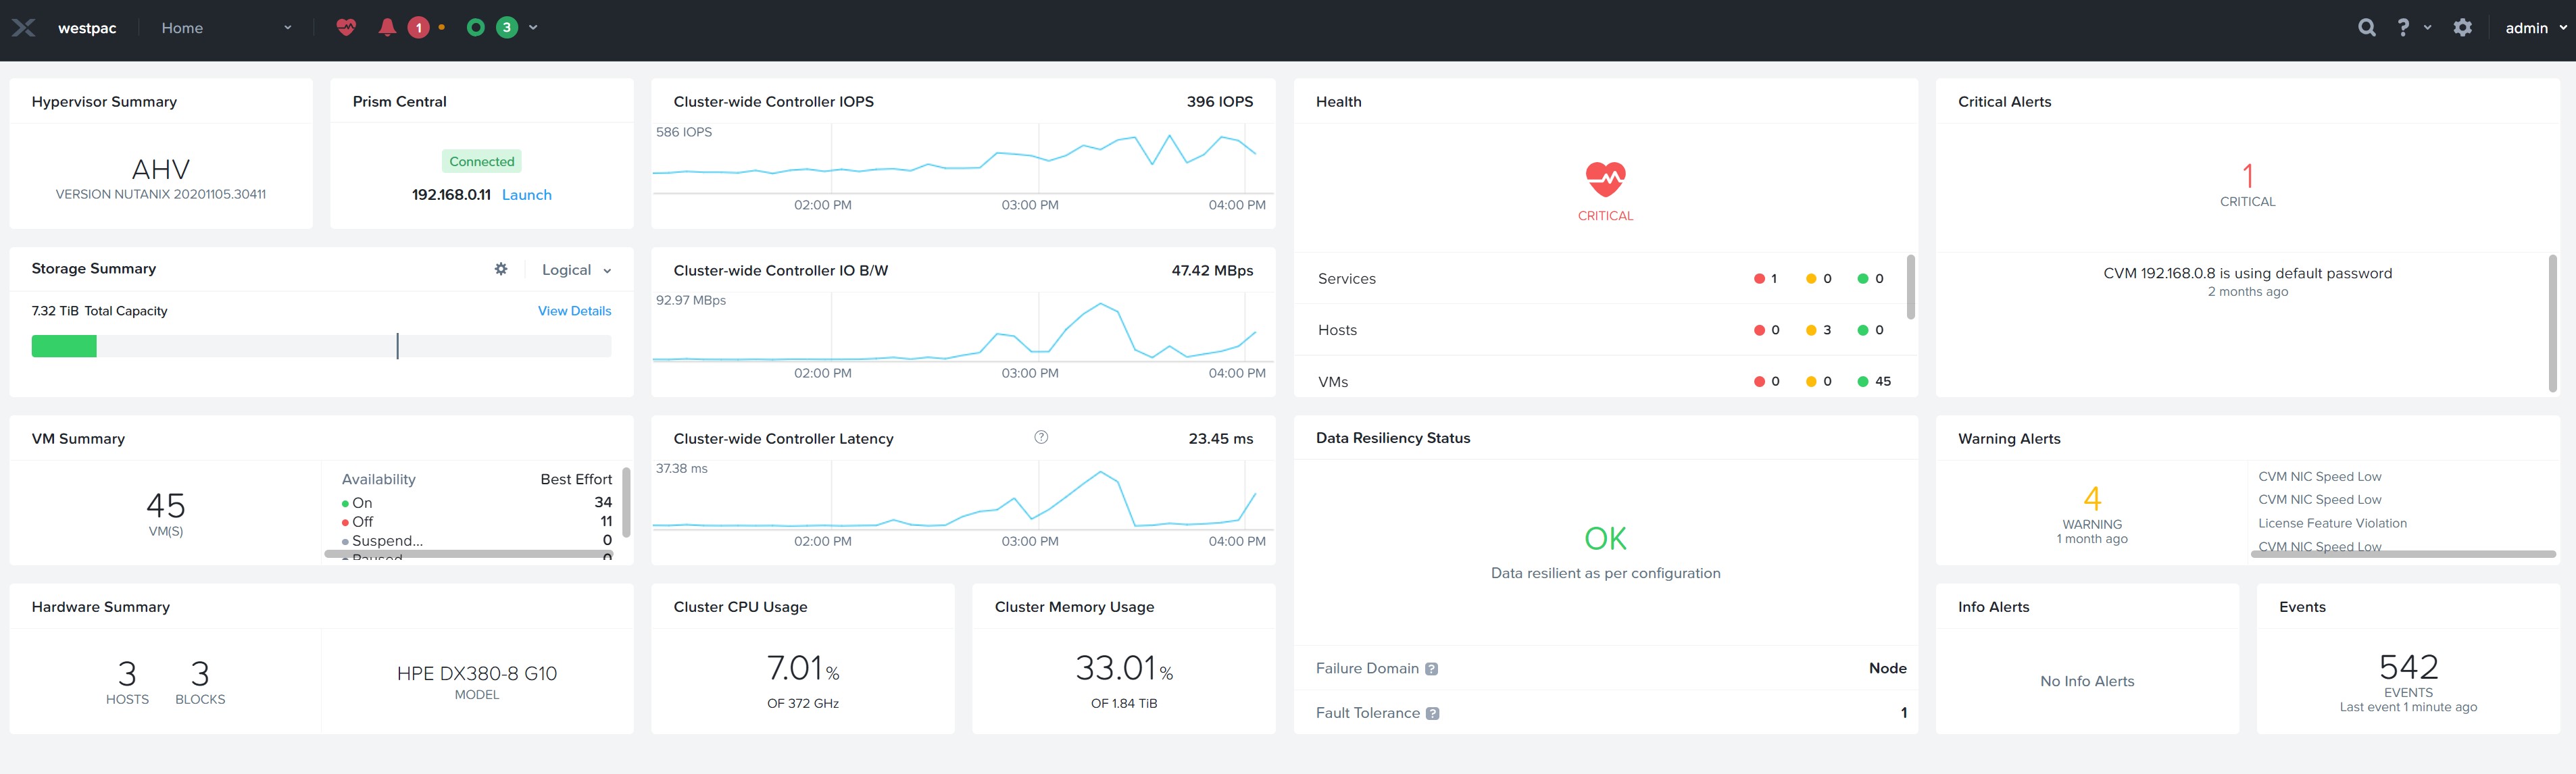Image resolution: width=2576 pixels, height=774 pixels.
Task: Click the View Details storage link
Action: pyautogui.click(x=574, y=311)
